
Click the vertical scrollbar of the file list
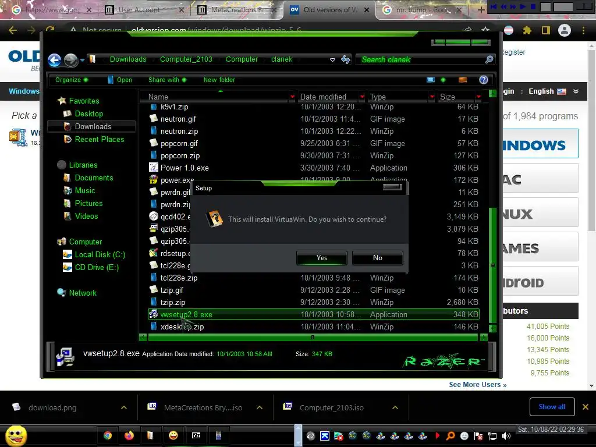[x=492, y=265]
